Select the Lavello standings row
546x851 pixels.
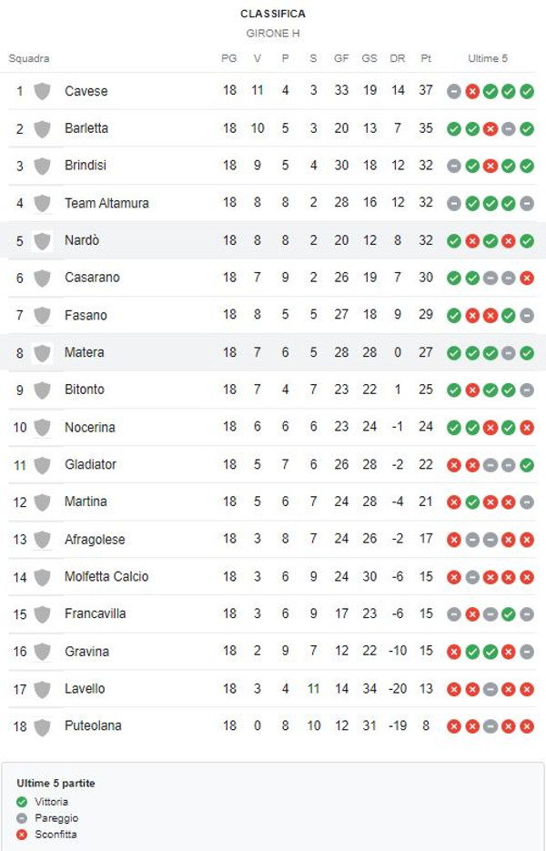coord(273,689)
